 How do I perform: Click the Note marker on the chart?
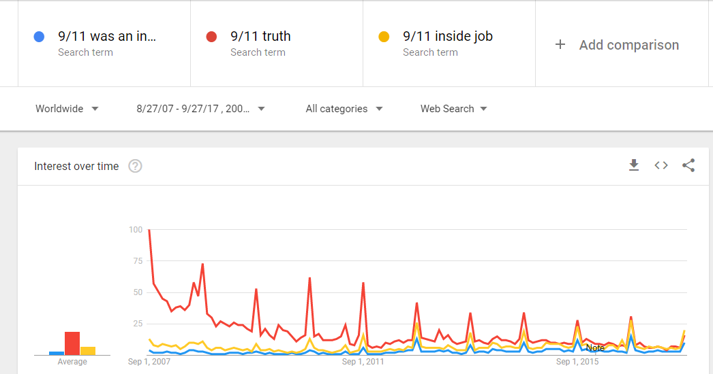[x=595, y=348]
